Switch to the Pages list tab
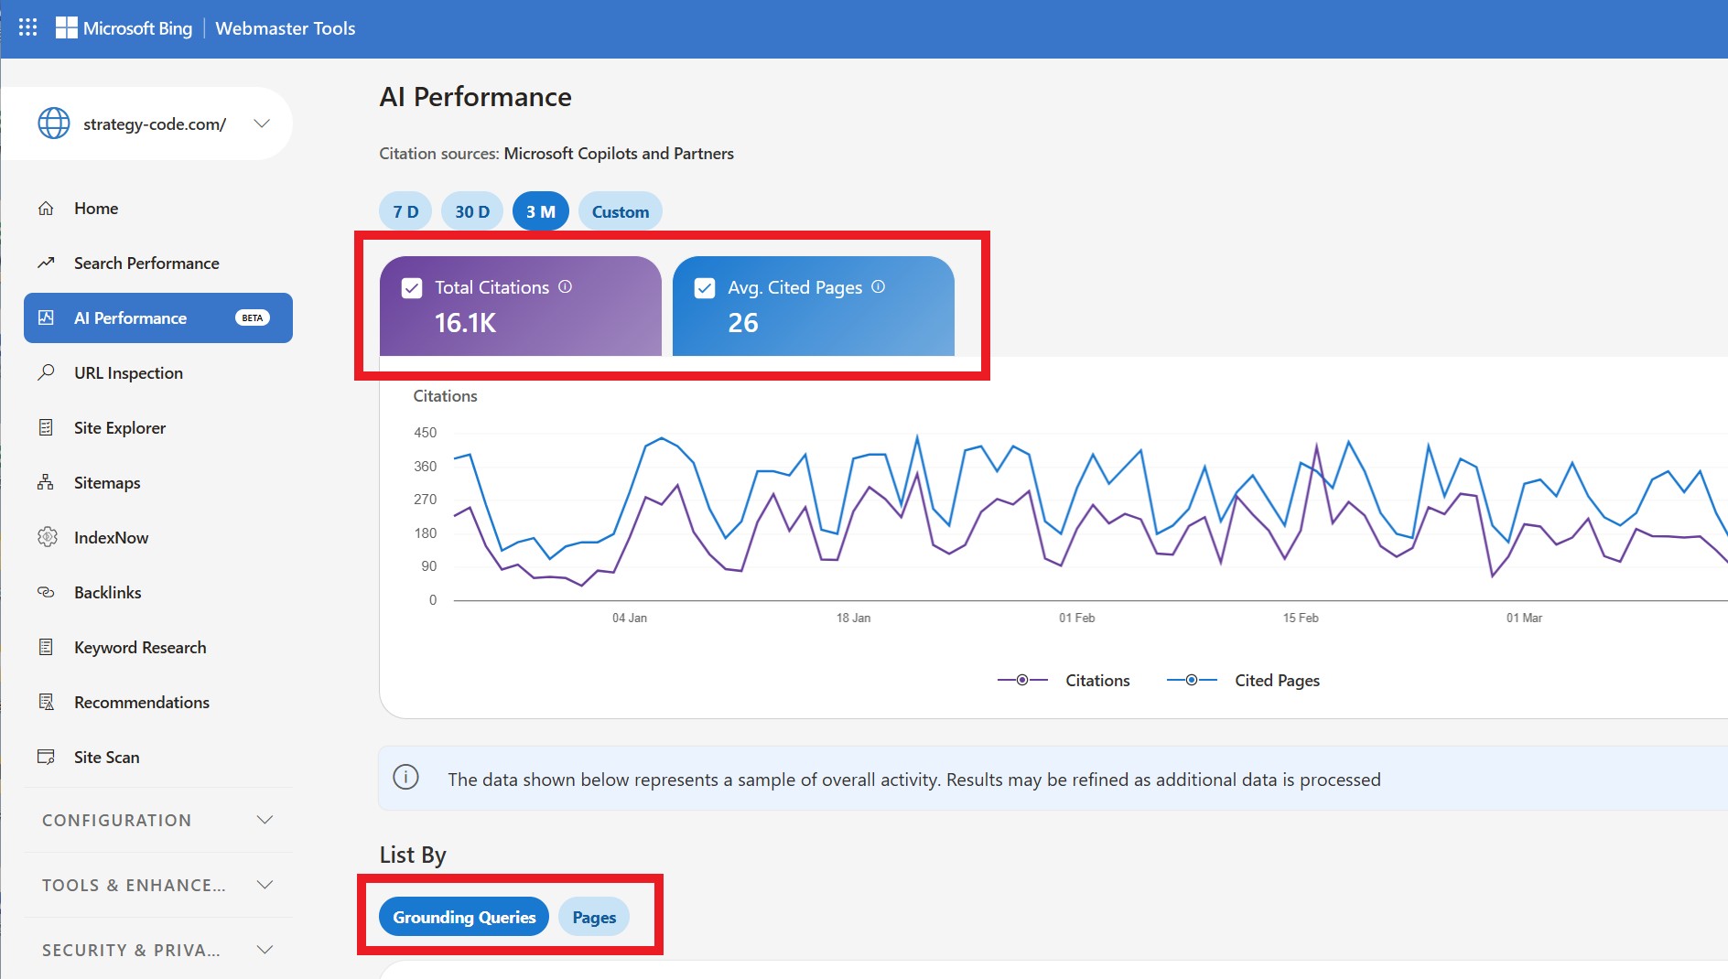 click(x=594, y=917)
